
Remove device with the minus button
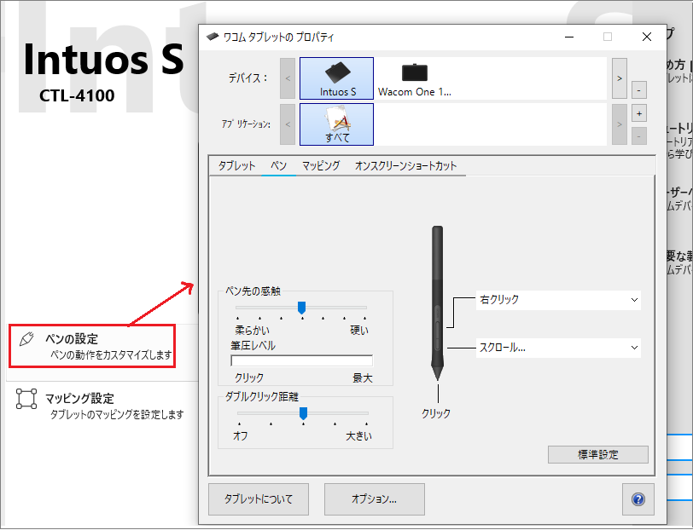[638, 90]
